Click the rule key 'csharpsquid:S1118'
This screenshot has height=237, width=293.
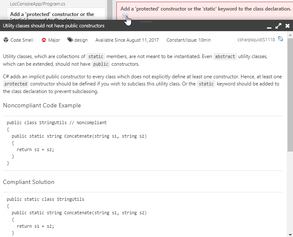pyautogui.click(x=256, y=40)
